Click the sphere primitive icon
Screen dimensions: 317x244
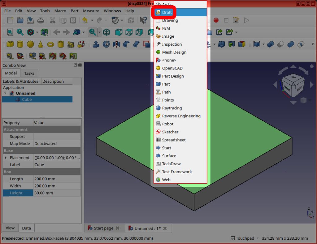coord(30,44)
